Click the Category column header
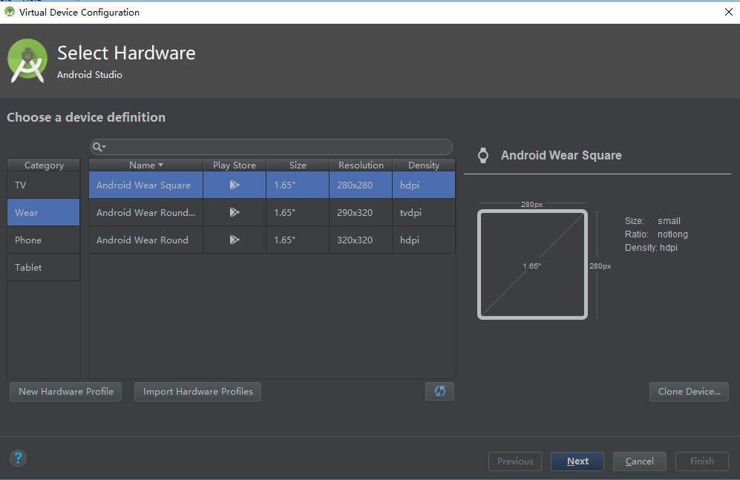 [44, 165]
